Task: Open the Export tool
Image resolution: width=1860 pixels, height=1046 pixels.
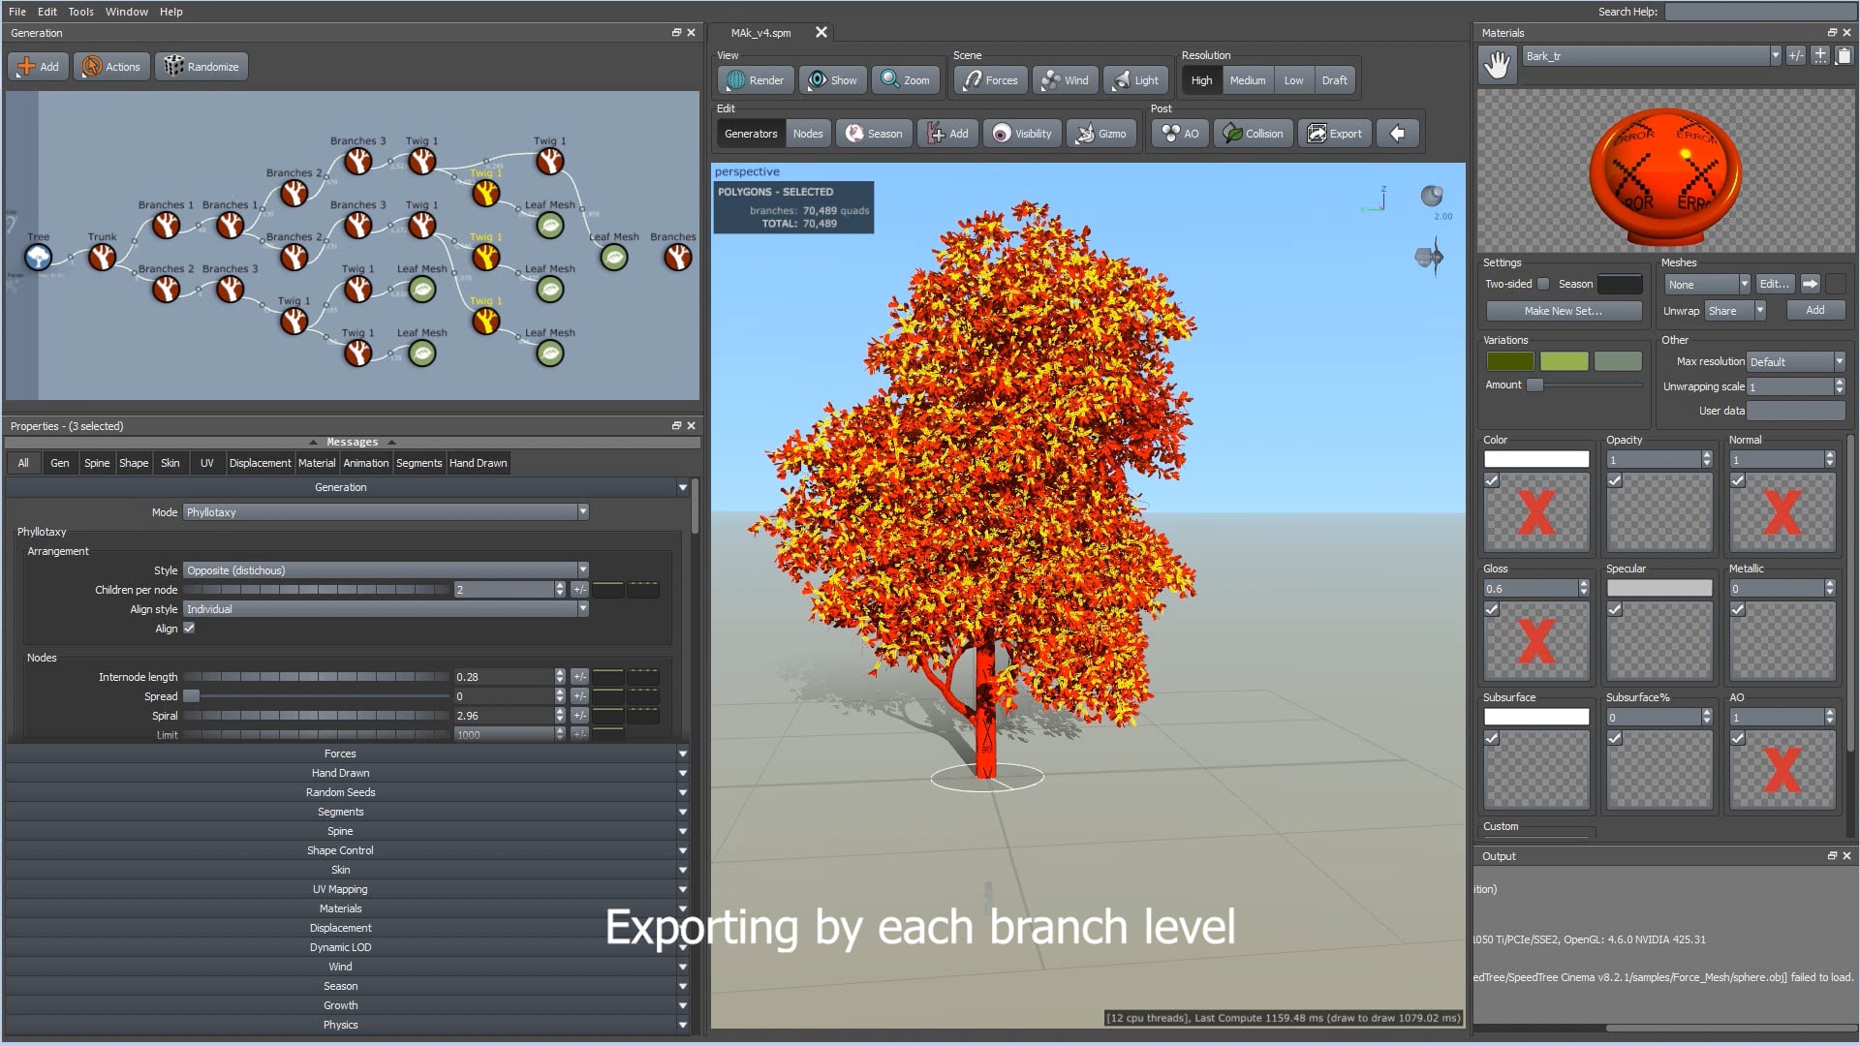Action: point(1334,133)
